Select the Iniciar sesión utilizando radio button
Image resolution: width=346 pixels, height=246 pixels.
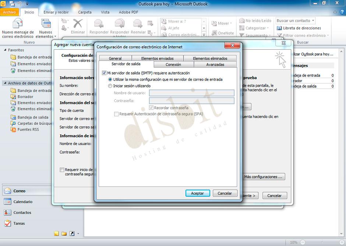tap(110, 86)
